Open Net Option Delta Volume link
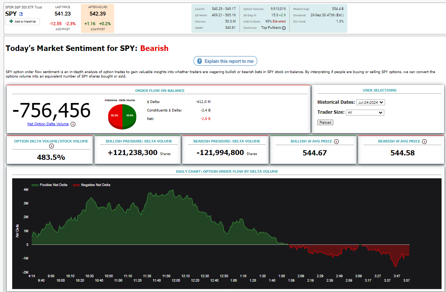446x292 pixels. [x=48, y=124]
